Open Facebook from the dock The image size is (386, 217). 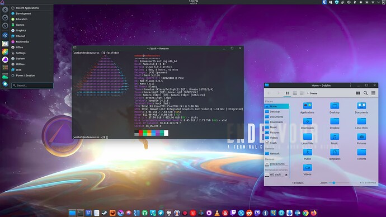pos(265,213)
